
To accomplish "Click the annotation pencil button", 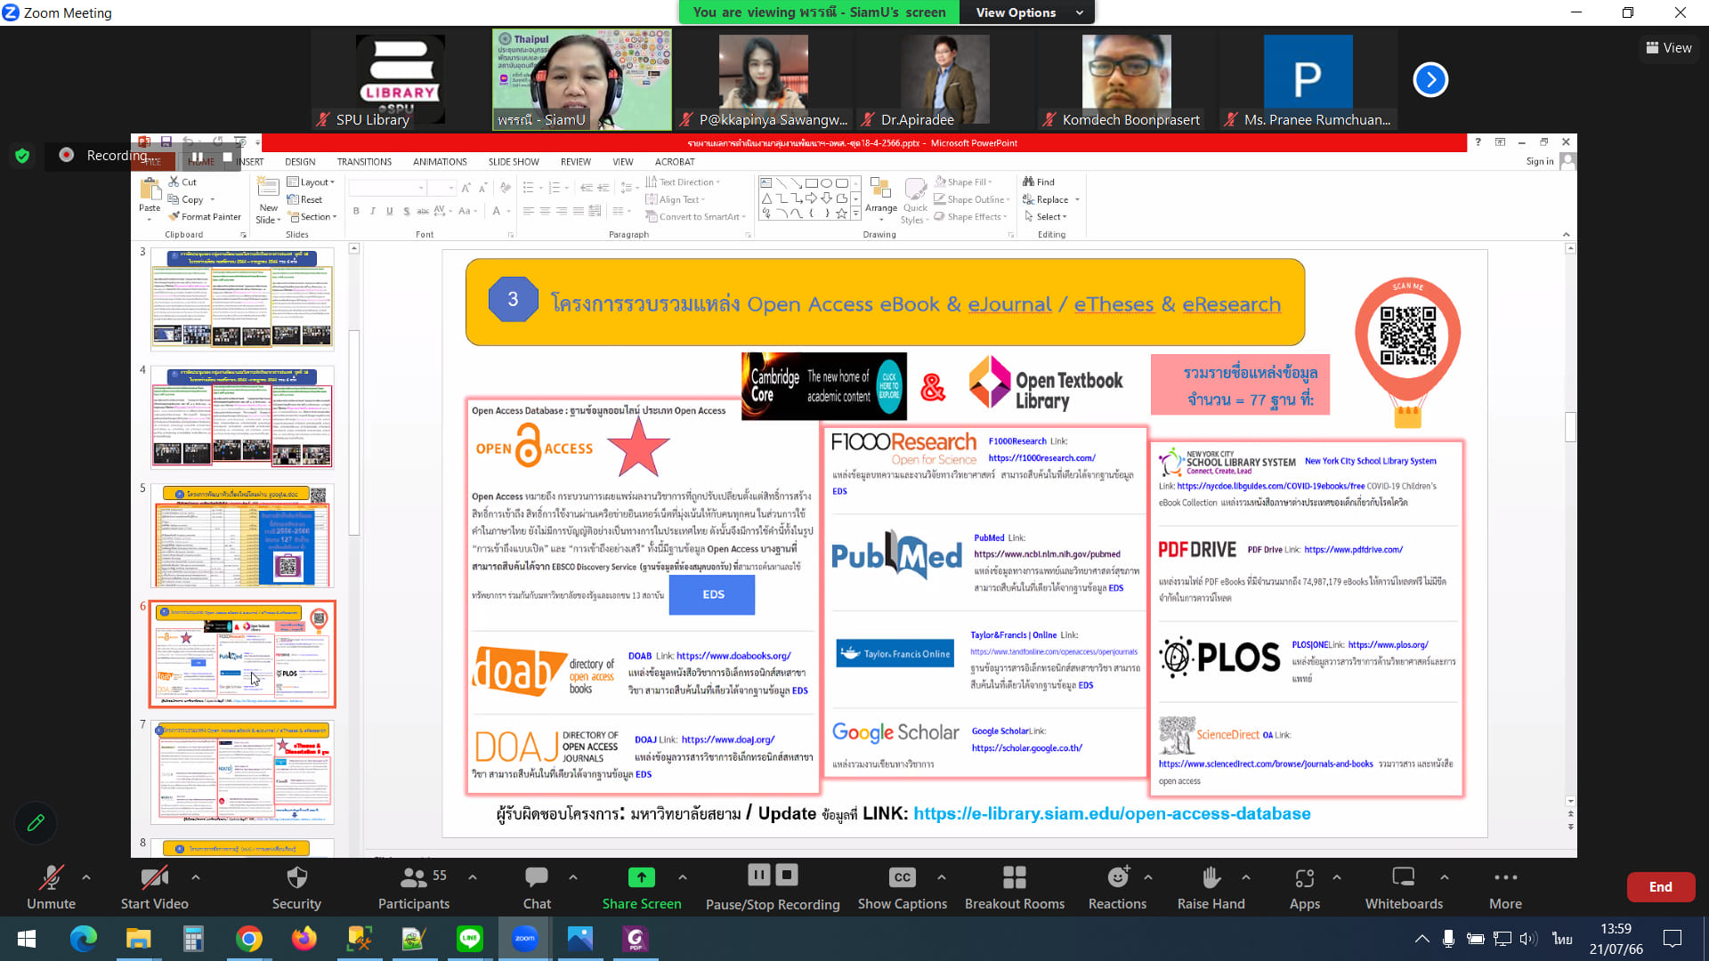I will coord(36,823).
